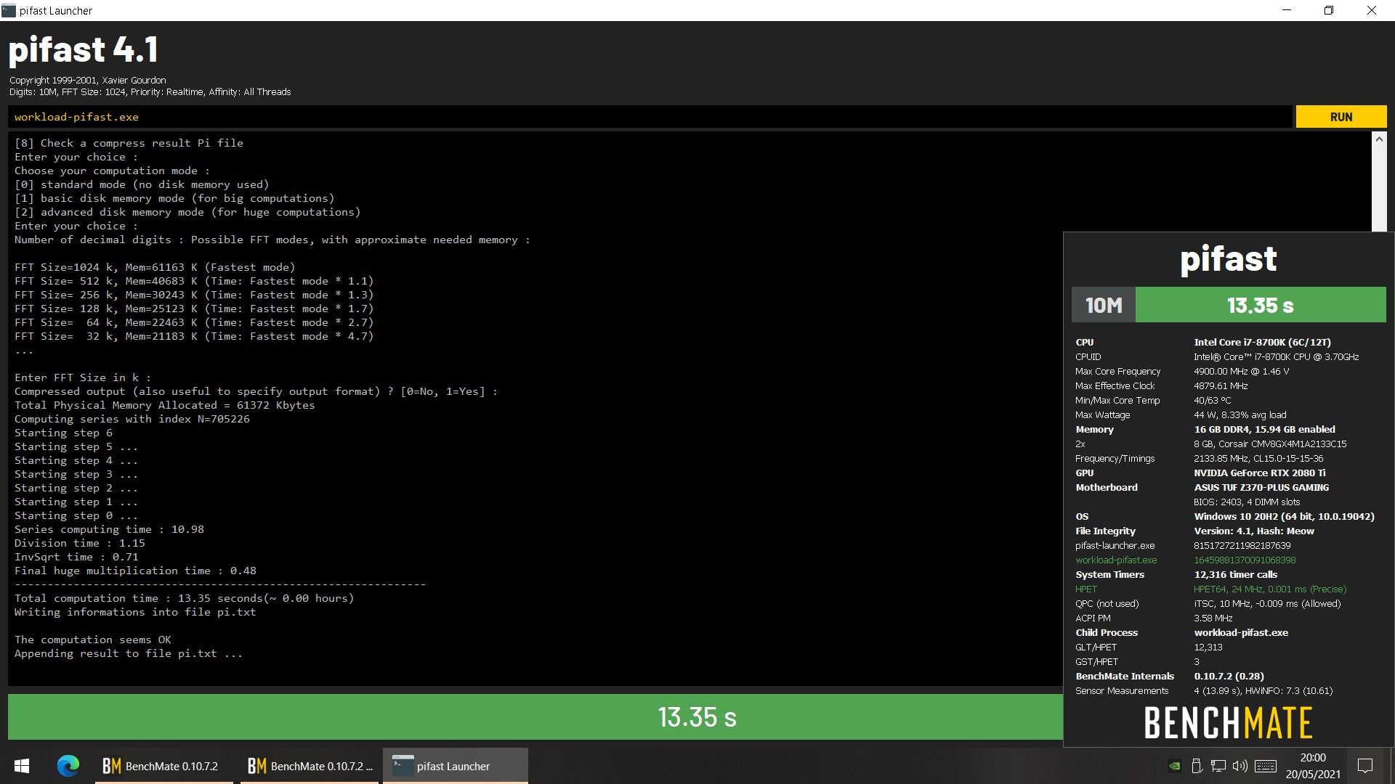This screenshot has width=1395, height=784.
Task: Click the Digits: 10M, FFT Size settings line
Action: tap(150, 91)
